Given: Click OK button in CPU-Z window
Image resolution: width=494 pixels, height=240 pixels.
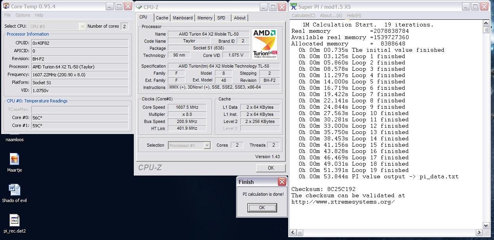Looking at the screenshot, I should coord(271,168).
